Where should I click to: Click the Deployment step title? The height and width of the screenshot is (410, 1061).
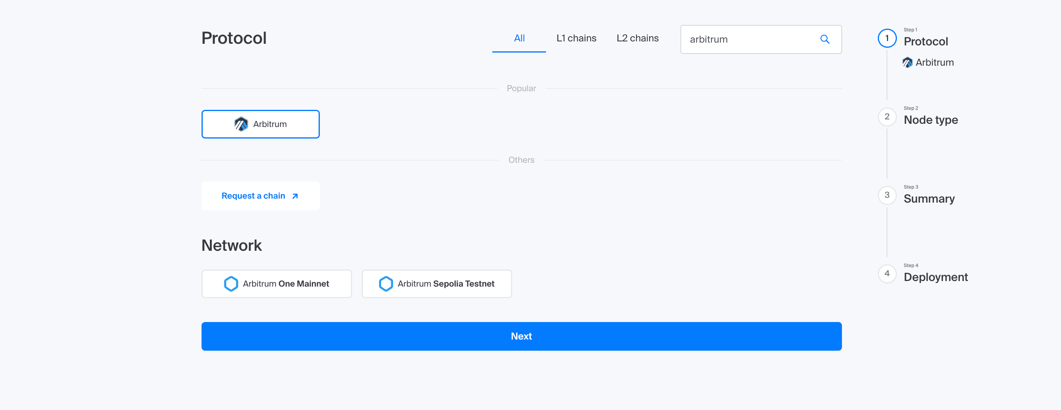(936, 277)
